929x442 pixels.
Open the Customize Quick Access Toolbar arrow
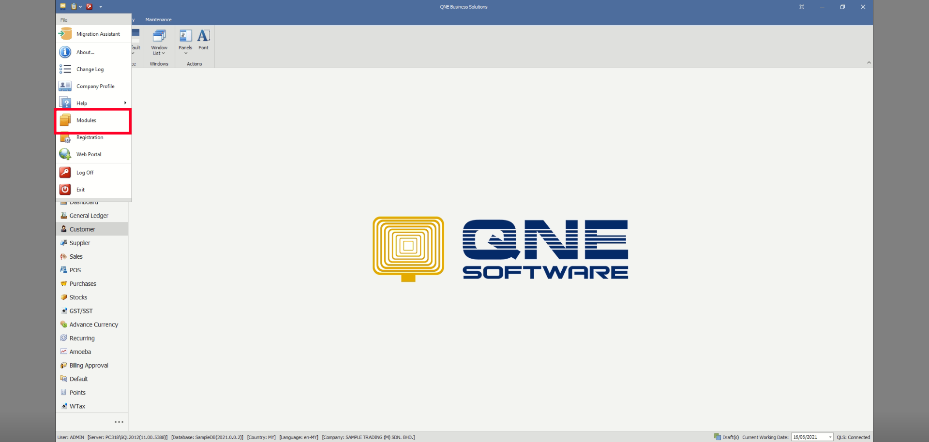coord(101,7)
